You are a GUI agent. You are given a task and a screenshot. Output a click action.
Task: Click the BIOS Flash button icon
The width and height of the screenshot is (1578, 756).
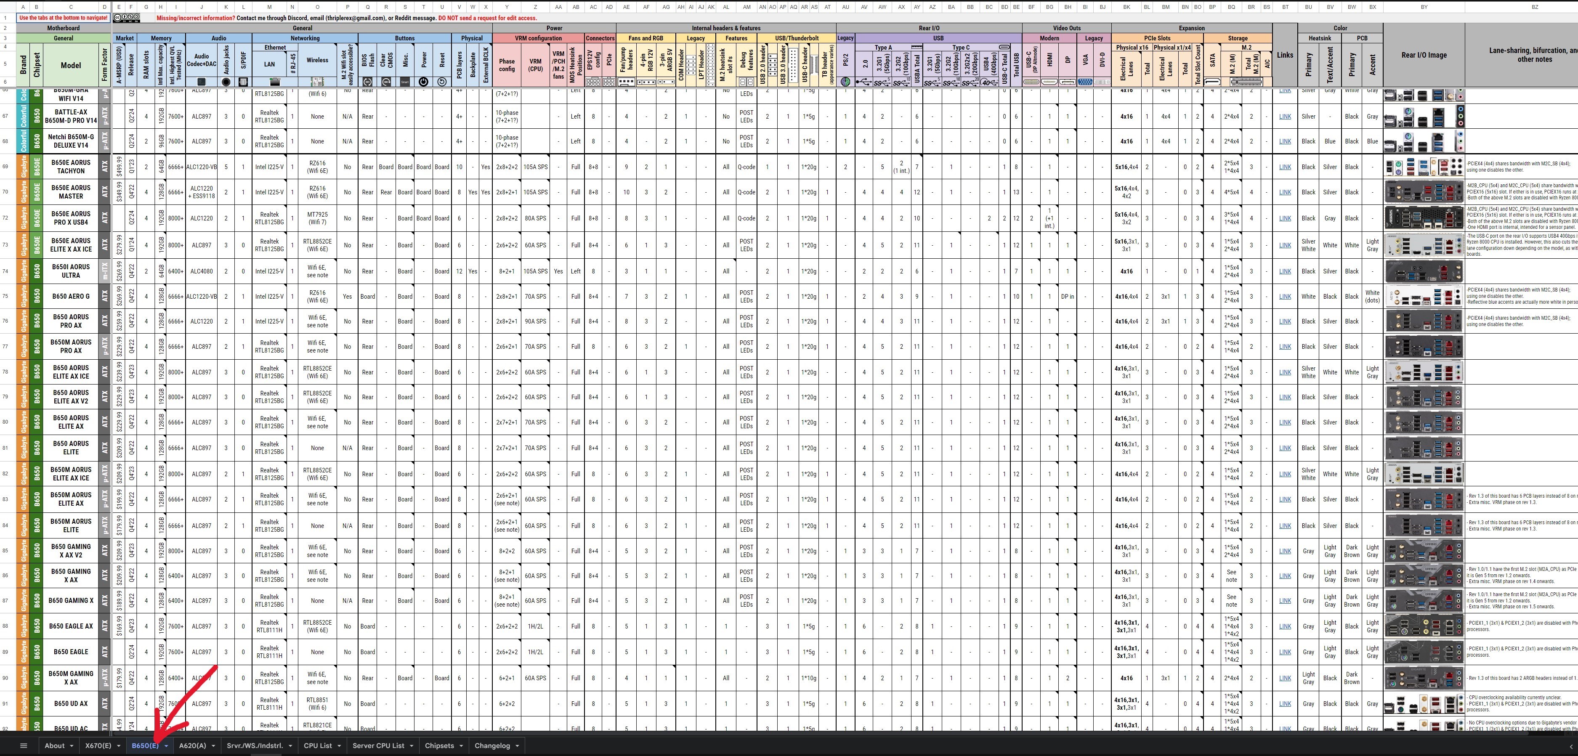tap(367, 82)
